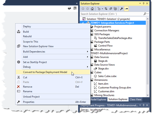Screen dimensions: 153x117
Task: Select Package Parts folder
Action: [x=102, y=42]
